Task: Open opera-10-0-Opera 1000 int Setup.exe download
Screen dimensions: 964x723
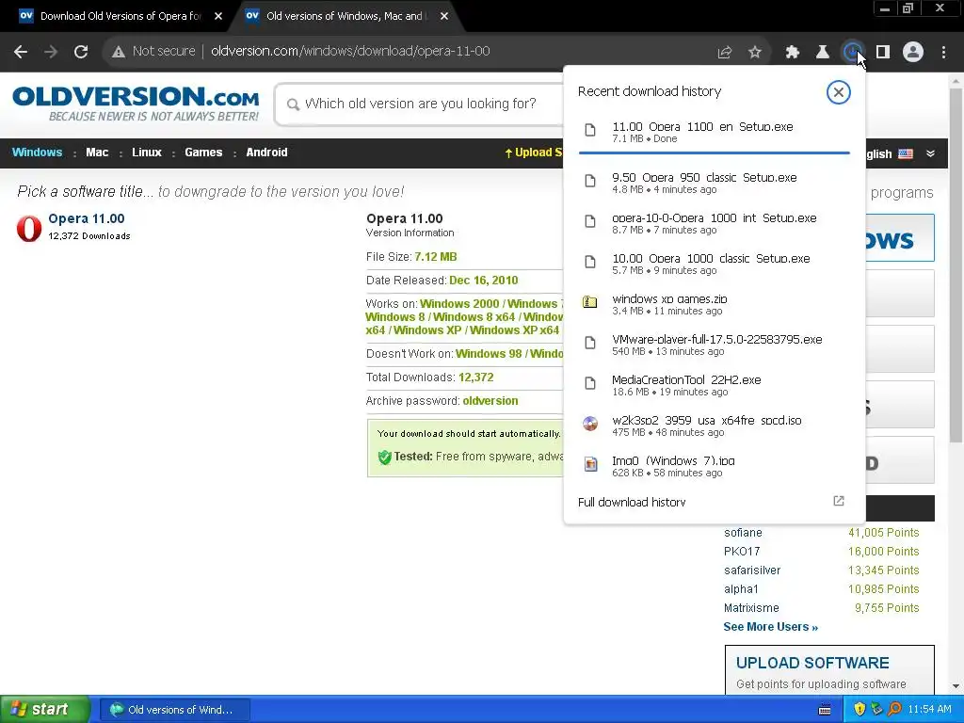Action: point(714,223)
